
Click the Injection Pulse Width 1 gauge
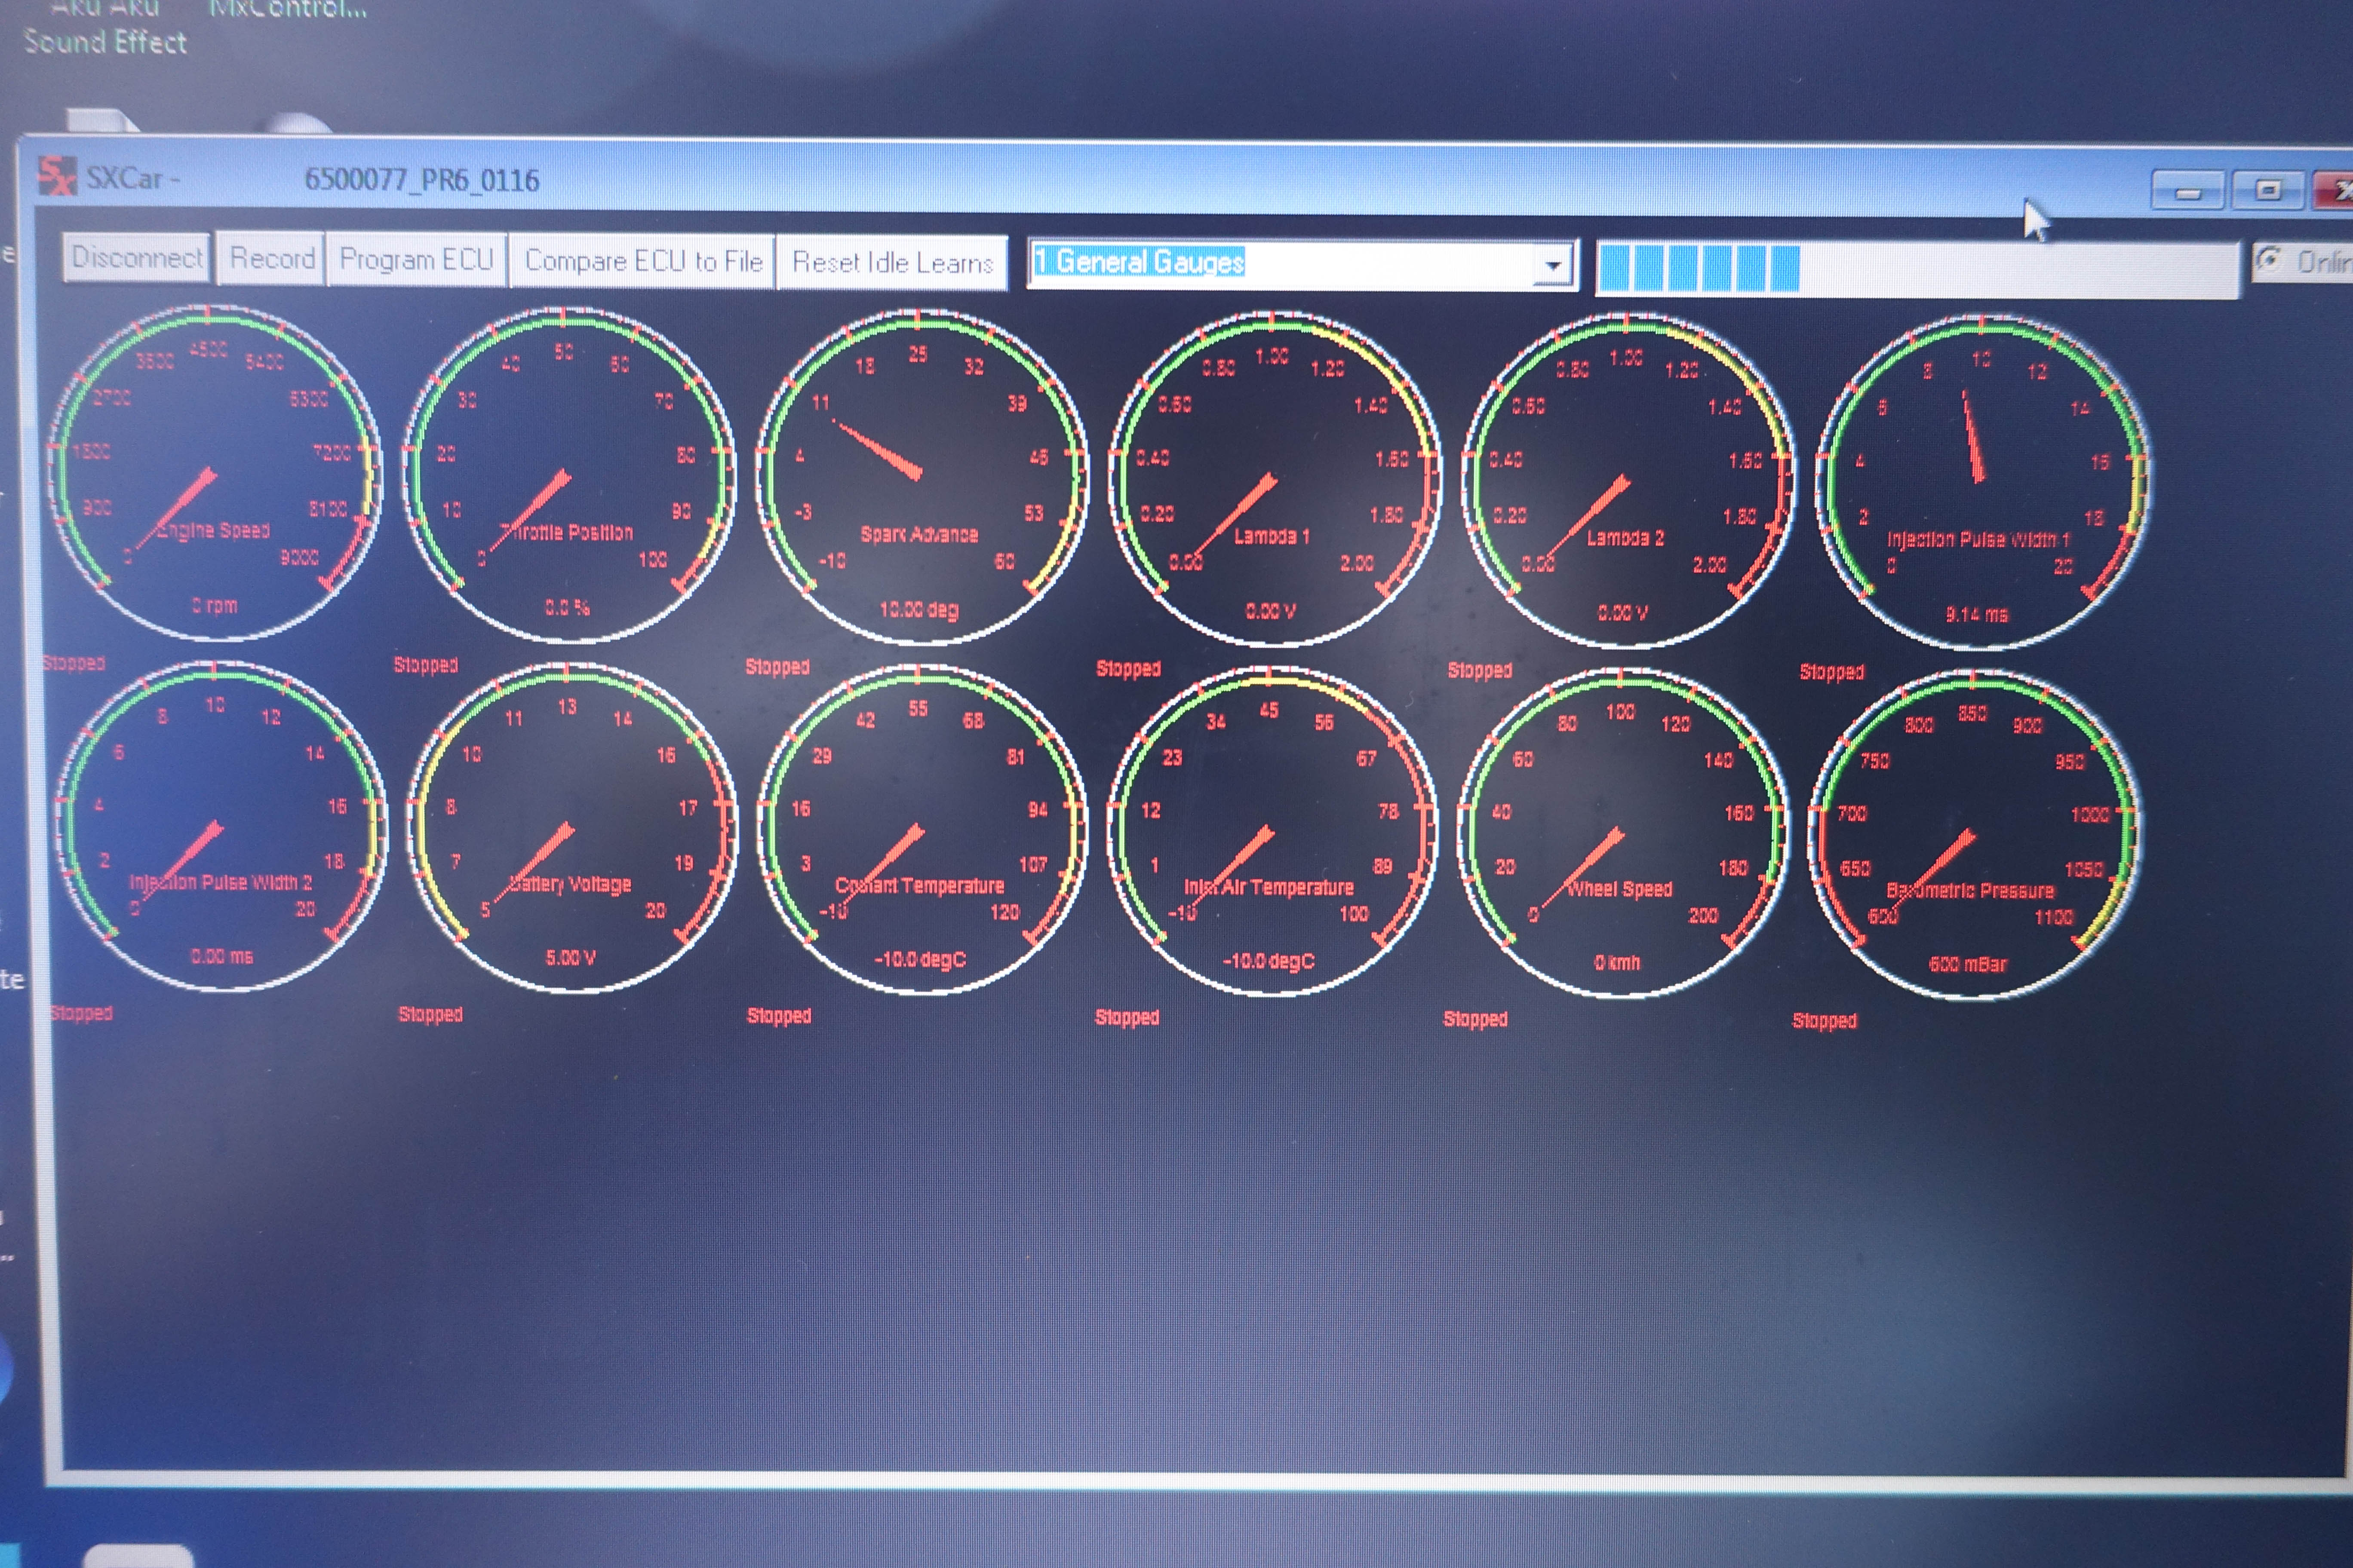(x=1982, y=483)
